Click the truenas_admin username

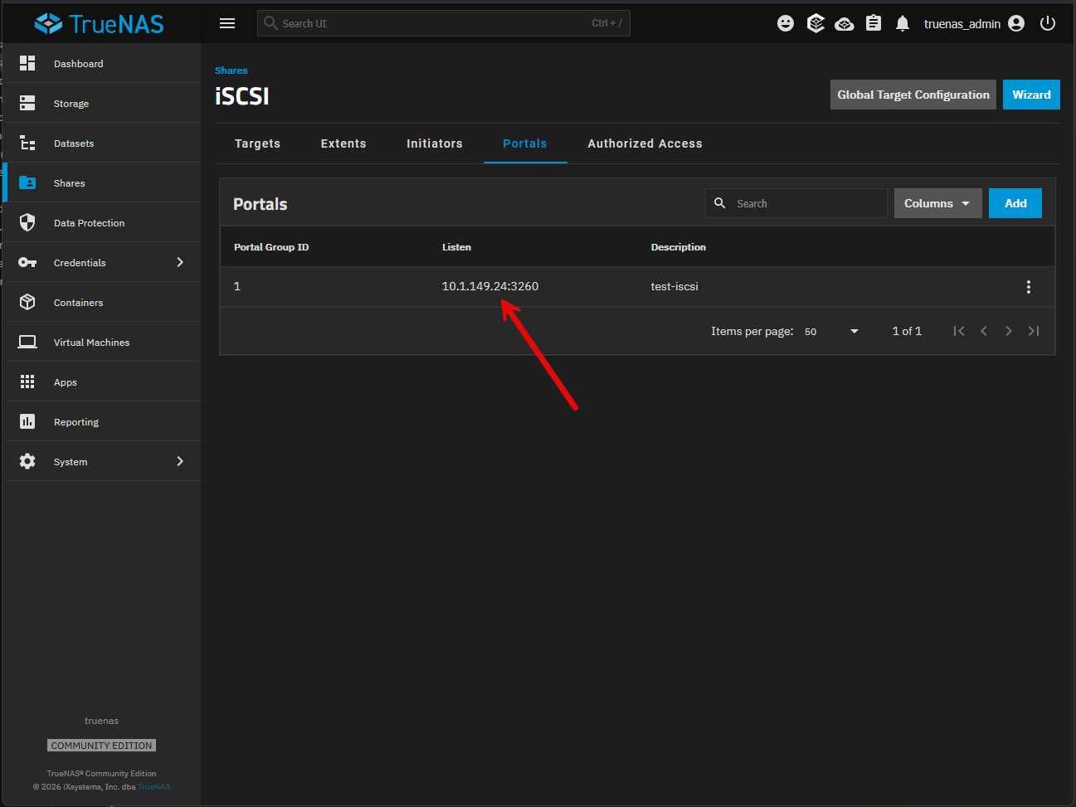pos(962,24)
